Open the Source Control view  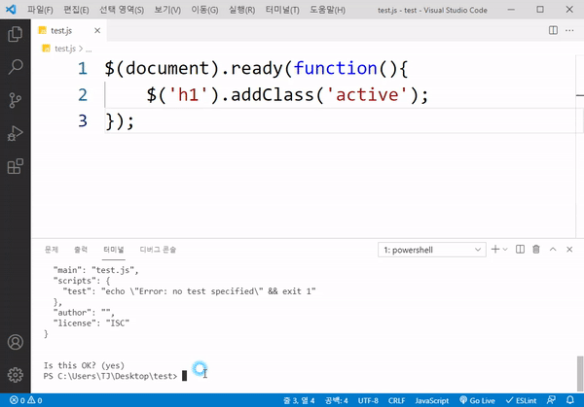pos(16,100)
